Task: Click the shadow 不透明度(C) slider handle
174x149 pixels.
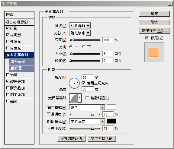Action: (x=92, y=128)
